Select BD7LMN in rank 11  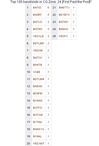pos(39,79)
